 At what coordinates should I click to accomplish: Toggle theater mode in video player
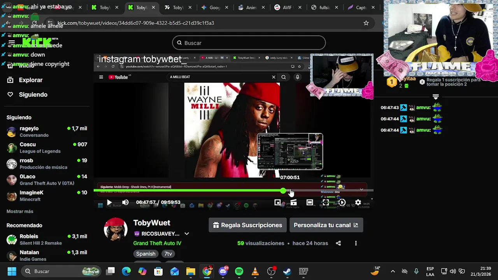click(x=310, y=202)
